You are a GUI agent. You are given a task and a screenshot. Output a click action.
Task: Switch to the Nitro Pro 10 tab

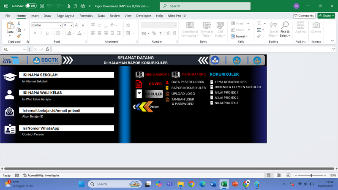[176, 16]
